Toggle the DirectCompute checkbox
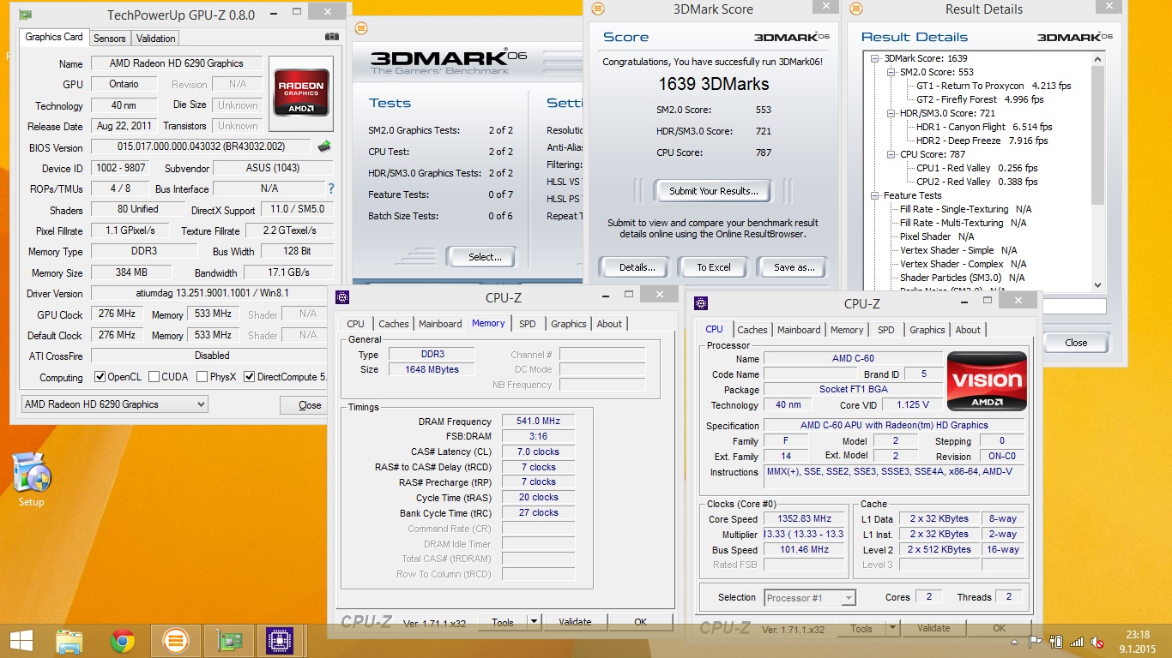This screenshot has height=658, width=1172. pyautogui.click(x=250, y=377)
